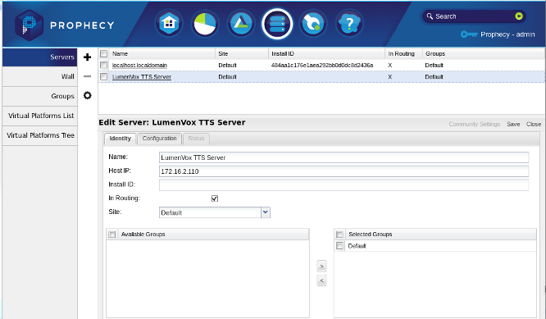
Task: Toggle the In Routing checkbox
Action: (215, 198)
